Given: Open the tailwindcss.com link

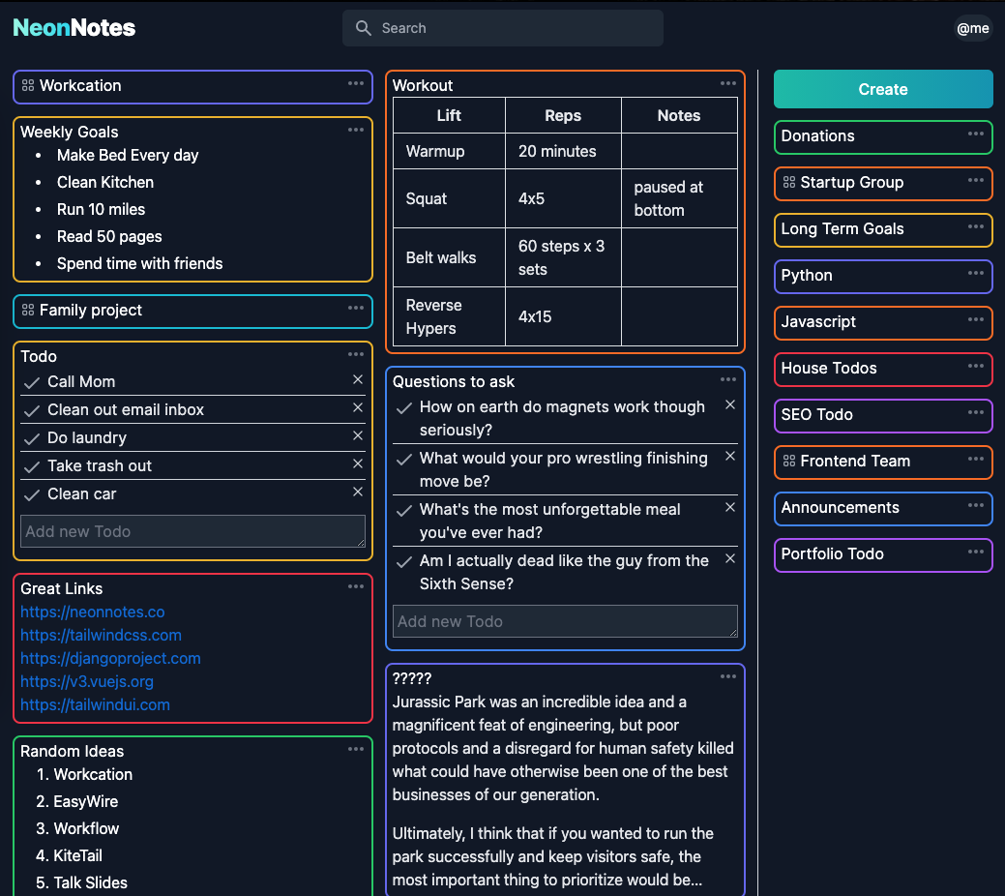Looking at the screenshot, I should (101, 636).
